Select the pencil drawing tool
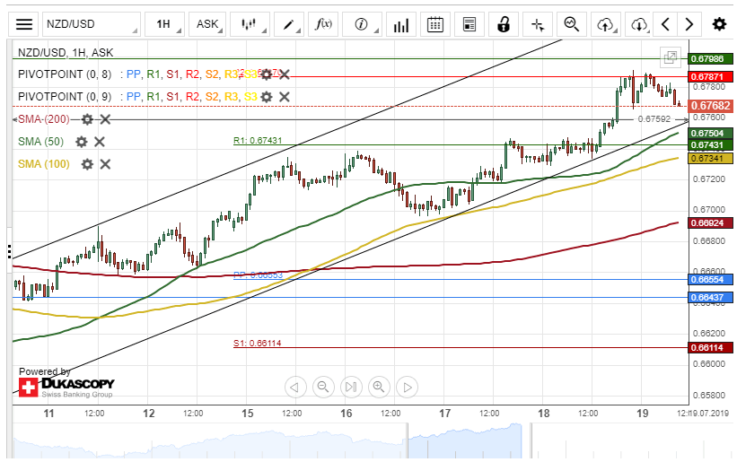 (288, 24)
